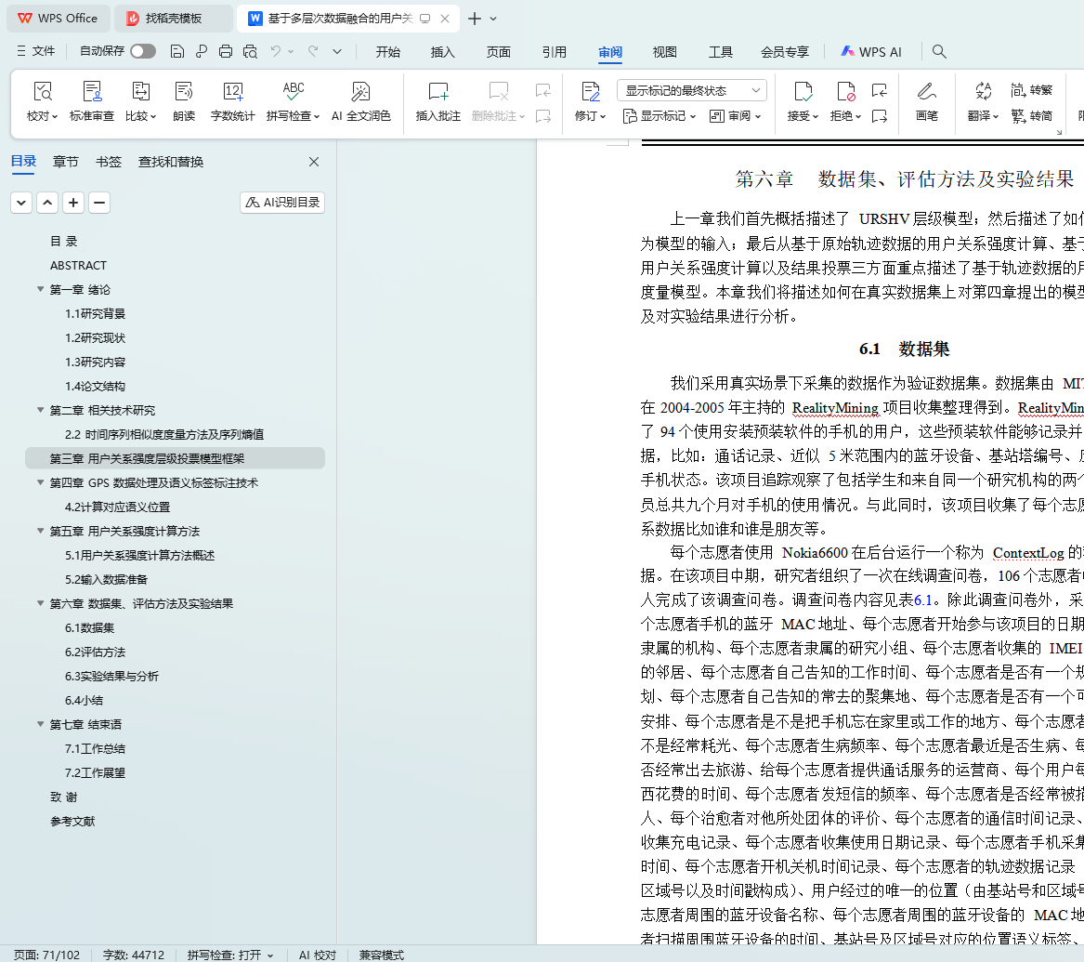Open the 朗读 read aloud tool
The height and width of the screenshot is (962, 1084).
pyautogui.click(x=184, y=92)
